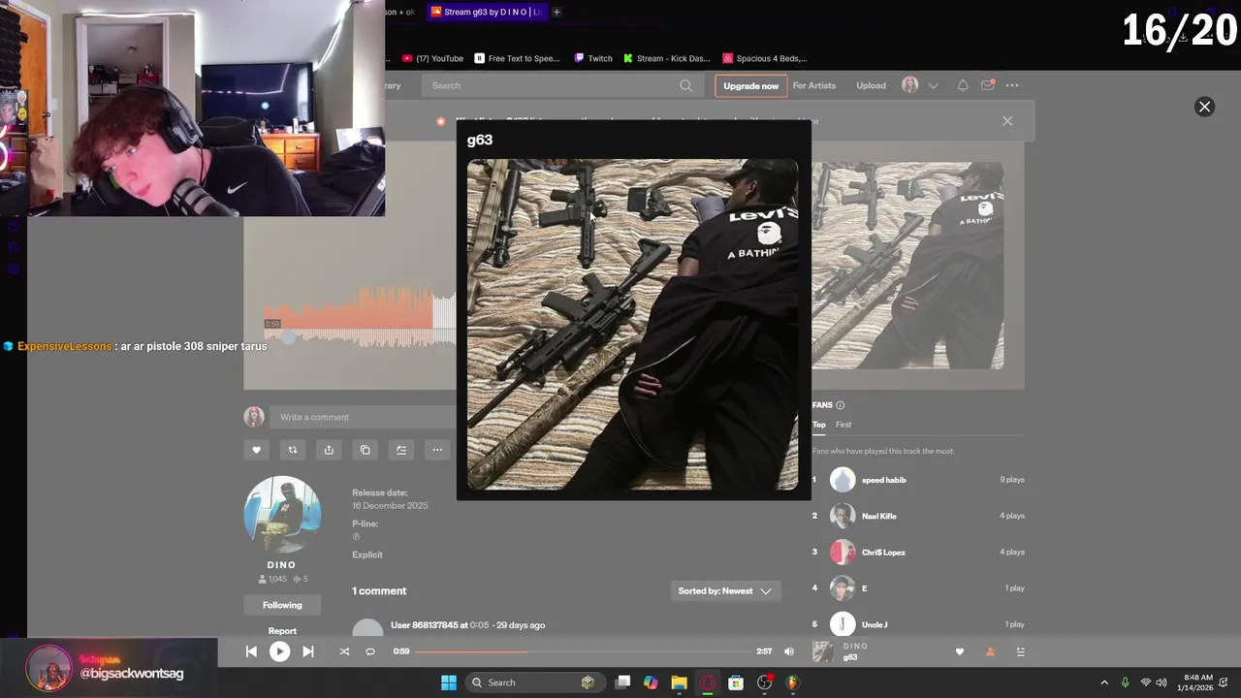Click the Write a comment field

(x=364, y=417)
